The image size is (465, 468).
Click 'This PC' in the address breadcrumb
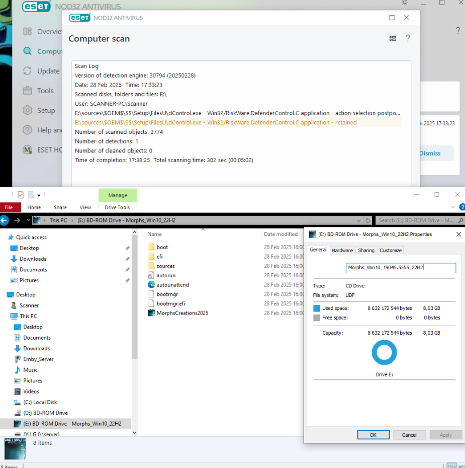pos(58,220)
